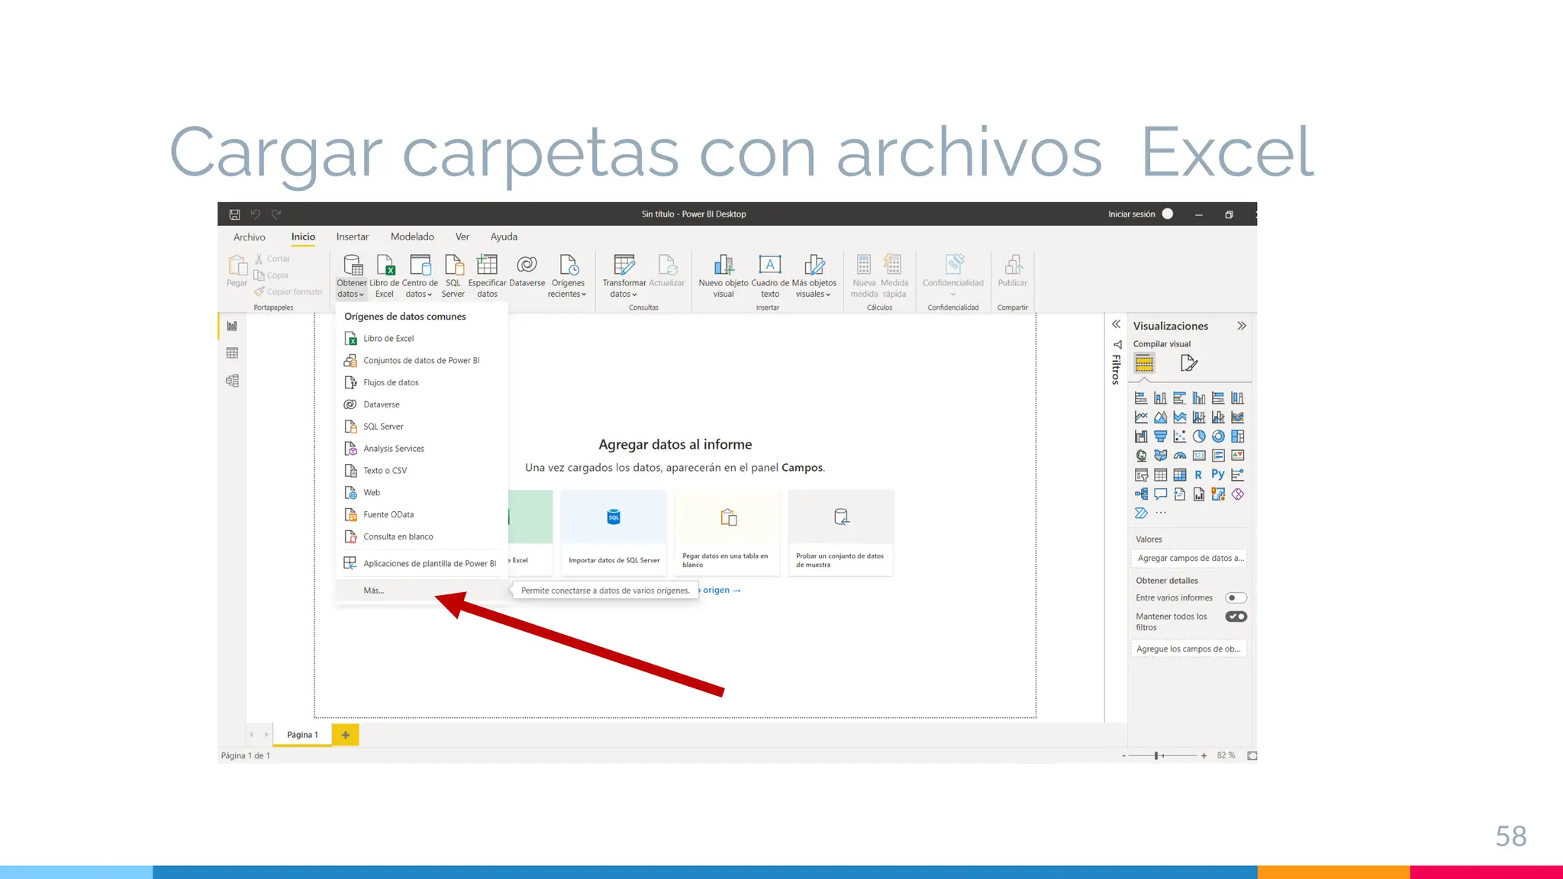Click the save icon in title bar

tap(234, 214)
